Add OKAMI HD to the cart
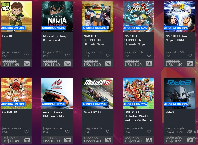Screen dimensions: 198x145 [27, 140]
